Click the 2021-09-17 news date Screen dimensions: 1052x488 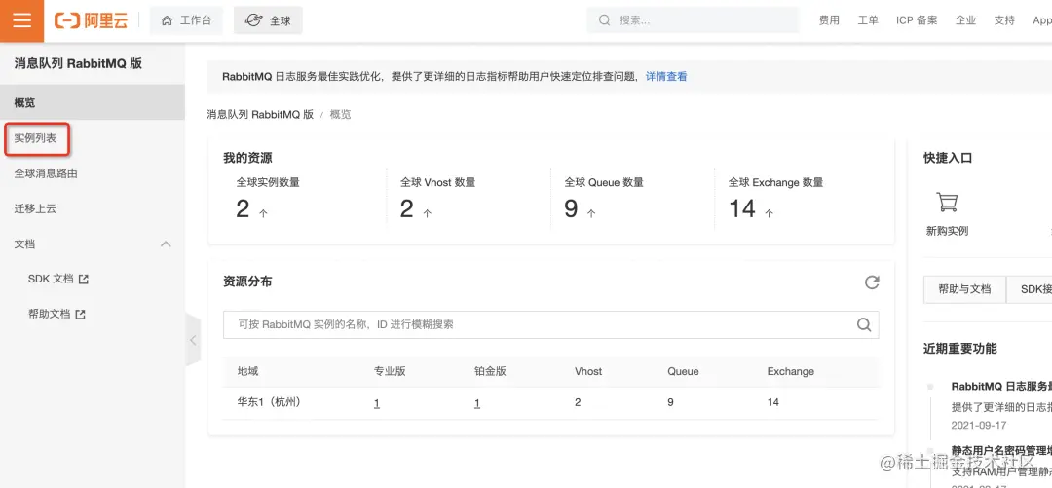[979, 425]
